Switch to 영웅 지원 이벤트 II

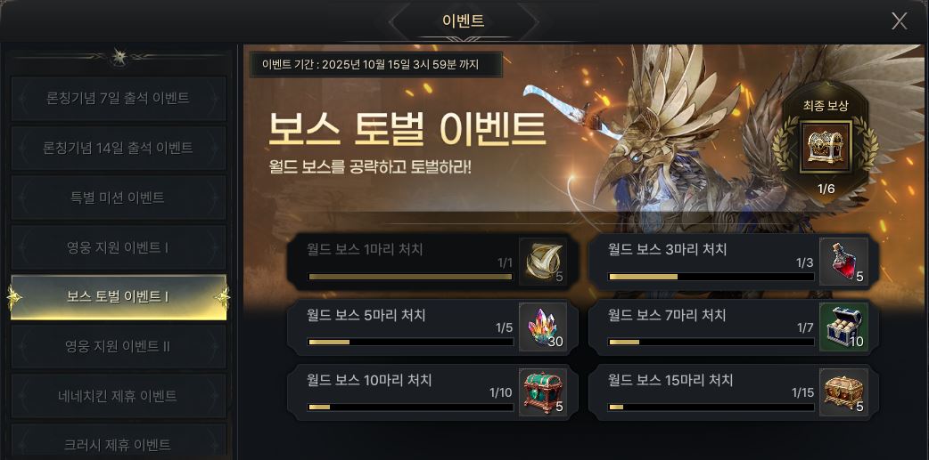(119, 346)
